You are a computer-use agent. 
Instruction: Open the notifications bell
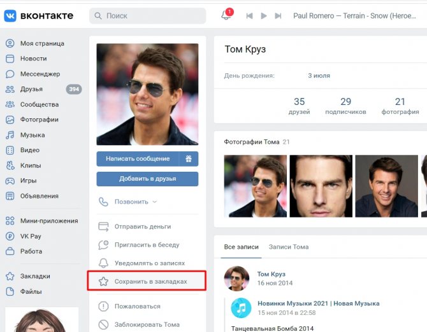pyautogui.click(x=226, y=15)
